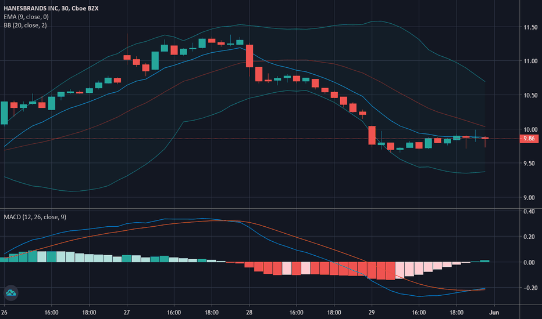Image resolution: width=542 pixels, height=319 pixels.
Task: Click the 10.00 price axis label
Action: (x=530, y=129)
